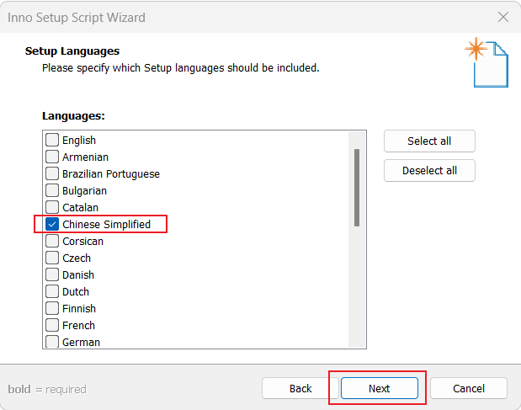Check the English language checkbox

point(52,140)
